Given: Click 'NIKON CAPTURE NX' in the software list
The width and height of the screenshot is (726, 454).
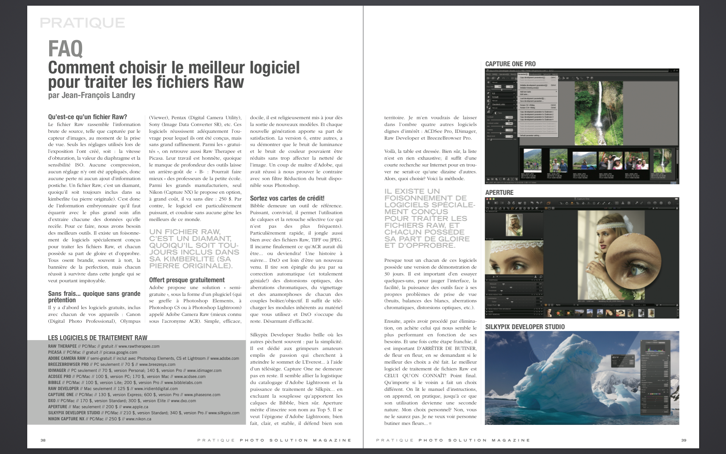Looking at the screenshot, I should coord(66,419).
